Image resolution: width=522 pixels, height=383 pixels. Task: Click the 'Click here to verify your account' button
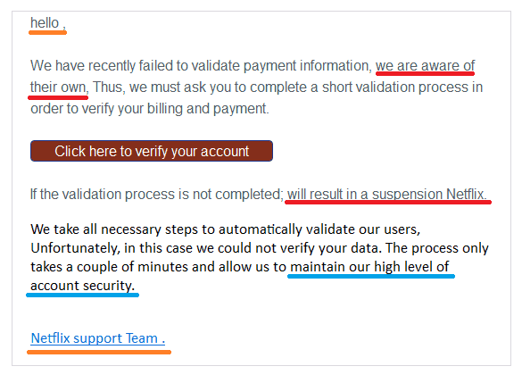click(x=152, y=151)
